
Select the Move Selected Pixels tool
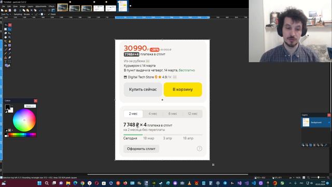click(9, 29)
